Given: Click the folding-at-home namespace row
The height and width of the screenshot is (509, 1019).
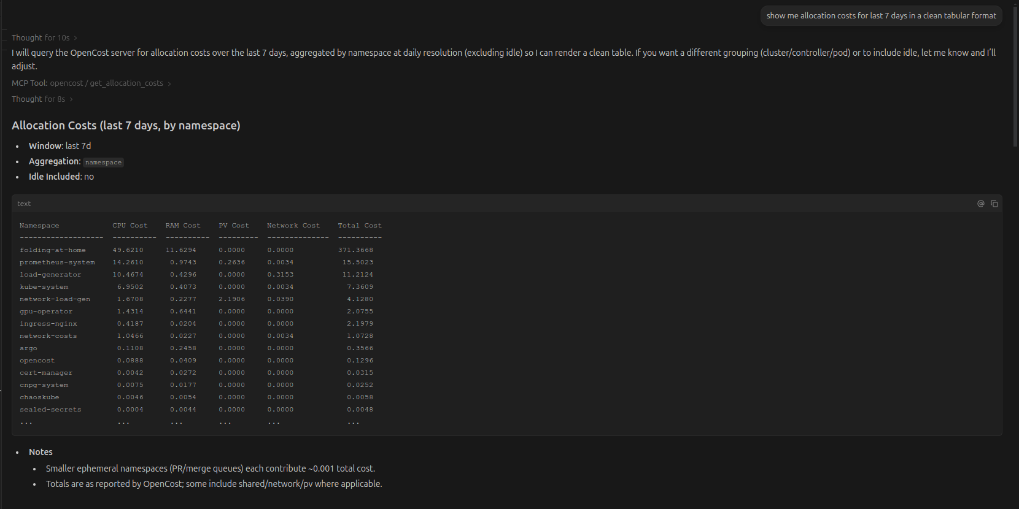Looking at the screenshot, I should pyautogui.click(x=53, y=250).
